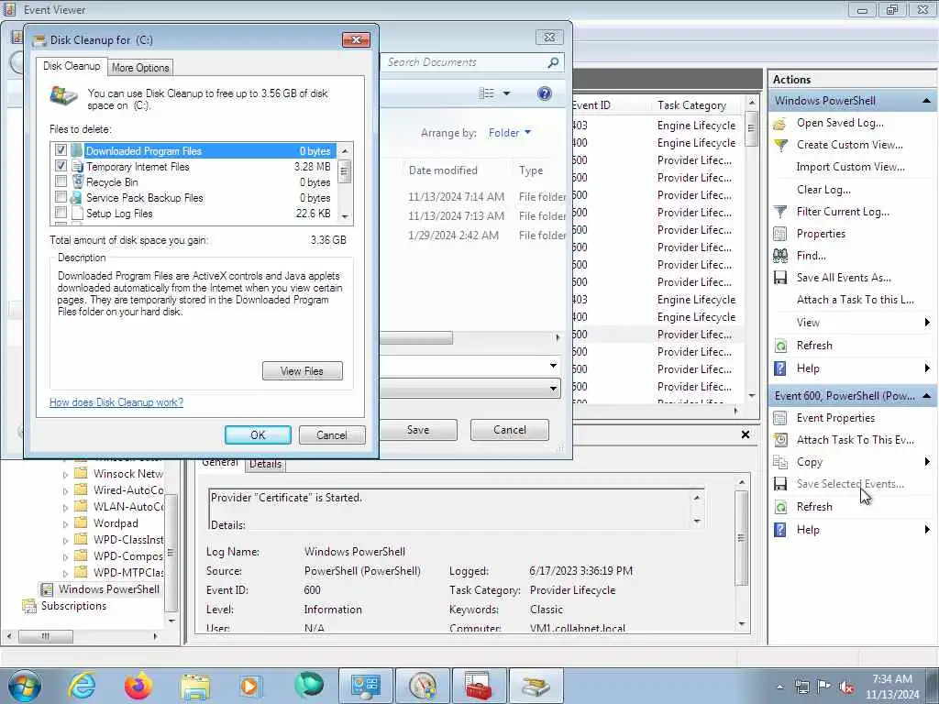Image resolution: width=939 pixels, height=704 pixels.
Task: Click the View Files button
Action: pyautogui.click(x=303, y=371)
